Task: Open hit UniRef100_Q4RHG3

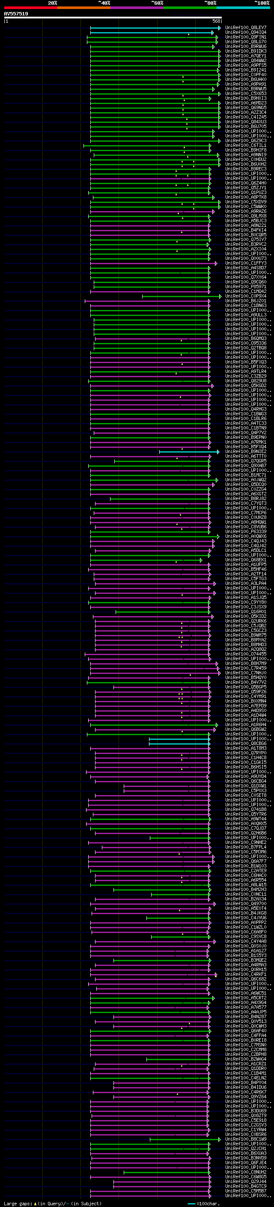Action: [x=245, y=409]
